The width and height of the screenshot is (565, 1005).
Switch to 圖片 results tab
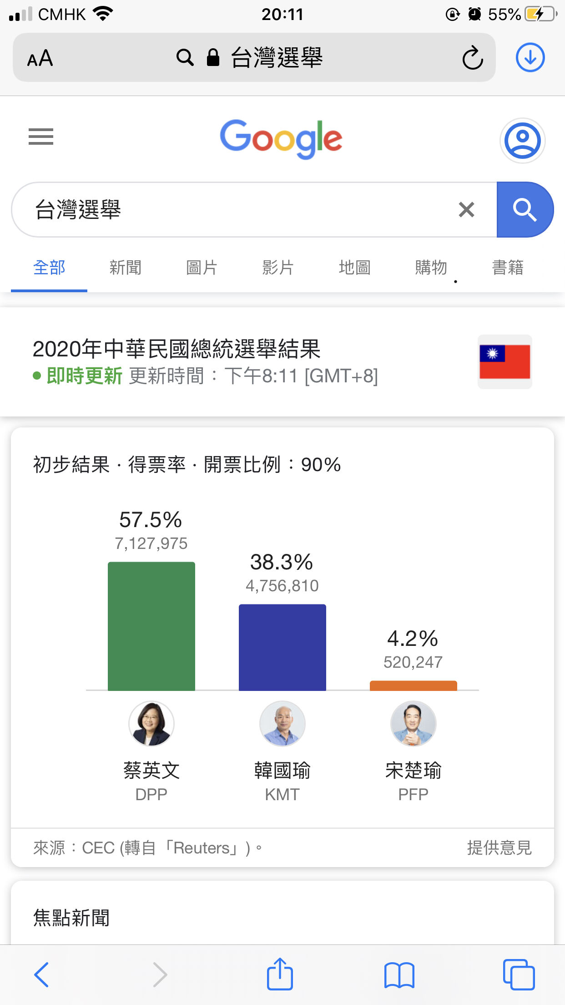(202, 268)
